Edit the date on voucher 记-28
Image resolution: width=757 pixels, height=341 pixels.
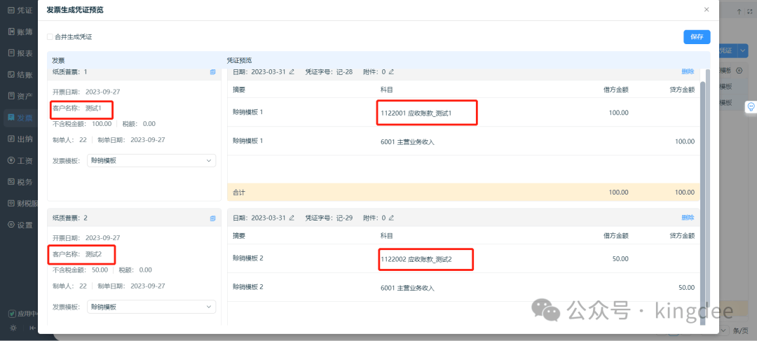(292, 71)
